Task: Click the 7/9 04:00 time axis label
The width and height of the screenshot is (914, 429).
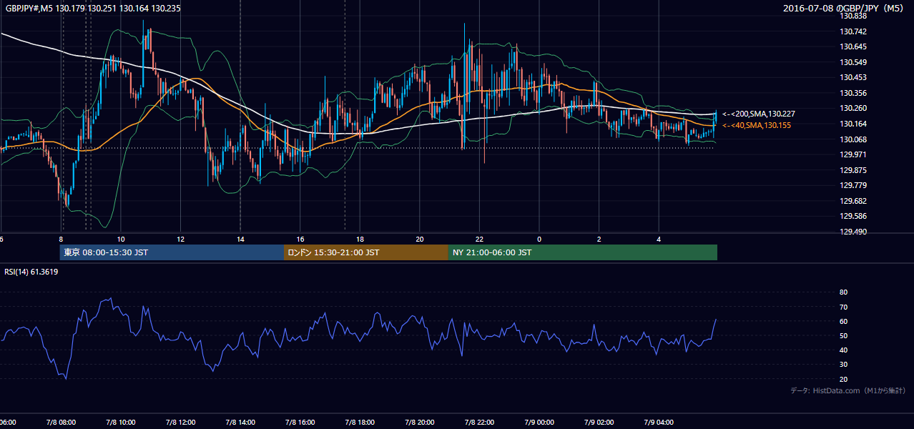Action: 659,423
